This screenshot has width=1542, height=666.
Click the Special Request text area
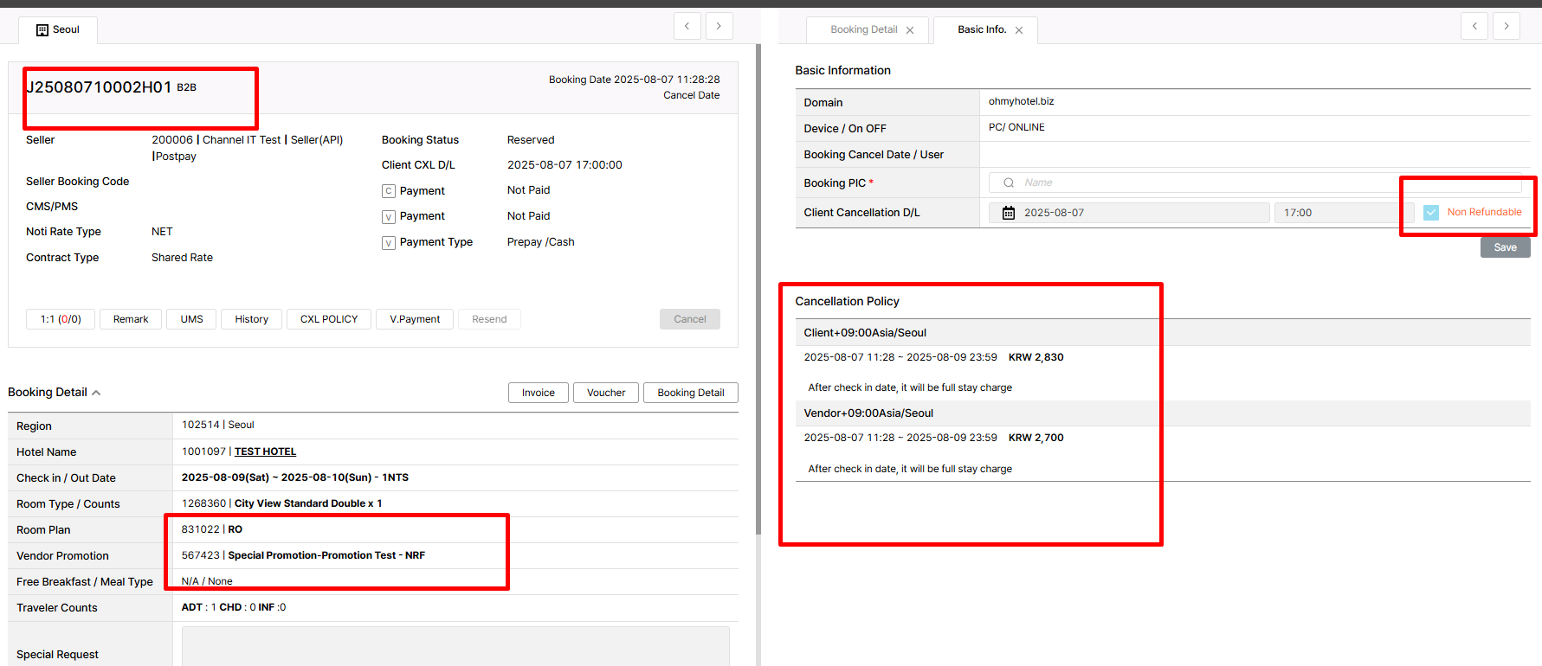[455, 646]
